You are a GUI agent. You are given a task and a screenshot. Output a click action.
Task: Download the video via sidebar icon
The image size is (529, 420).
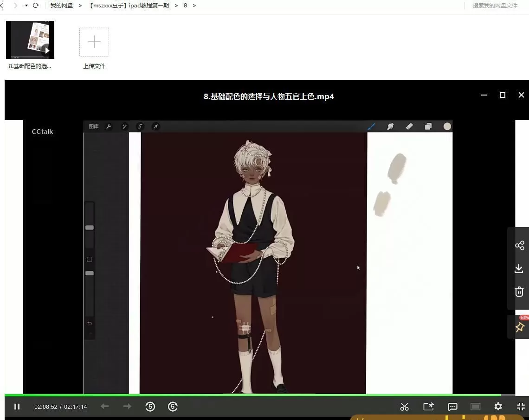coord(519,268)
